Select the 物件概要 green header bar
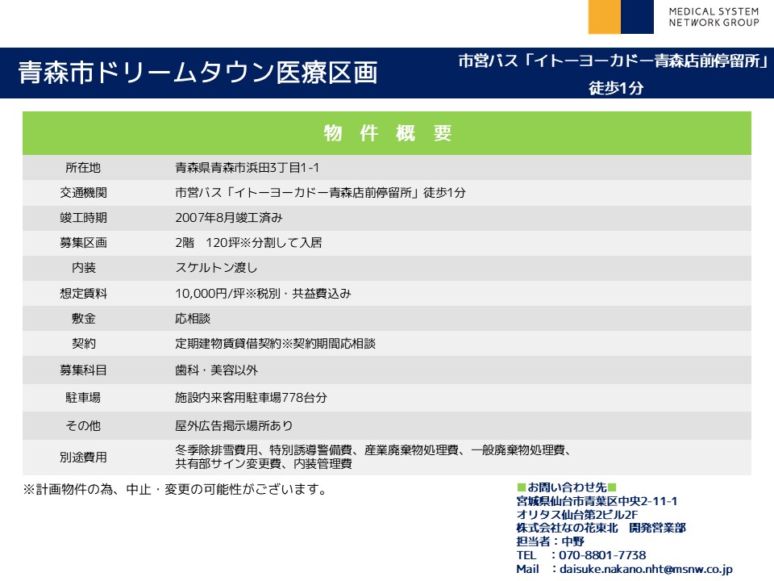Viewport: 774px width, 581px height. click(x=387, y=133)
